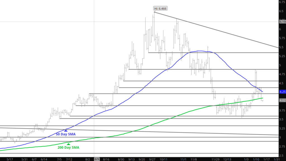Click the 11/29 date on time axis
Screen dimensions: 286x161
pos(215,159)
